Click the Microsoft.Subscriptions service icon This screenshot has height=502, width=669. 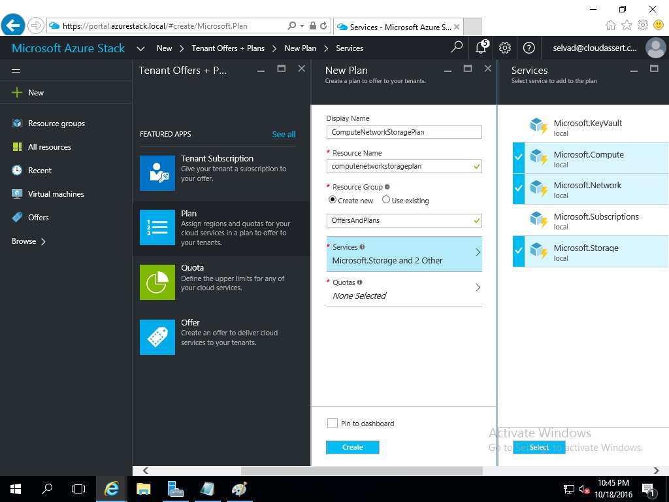click(538, 220)
